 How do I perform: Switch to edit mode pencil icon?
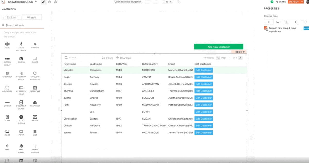[43, 2]
